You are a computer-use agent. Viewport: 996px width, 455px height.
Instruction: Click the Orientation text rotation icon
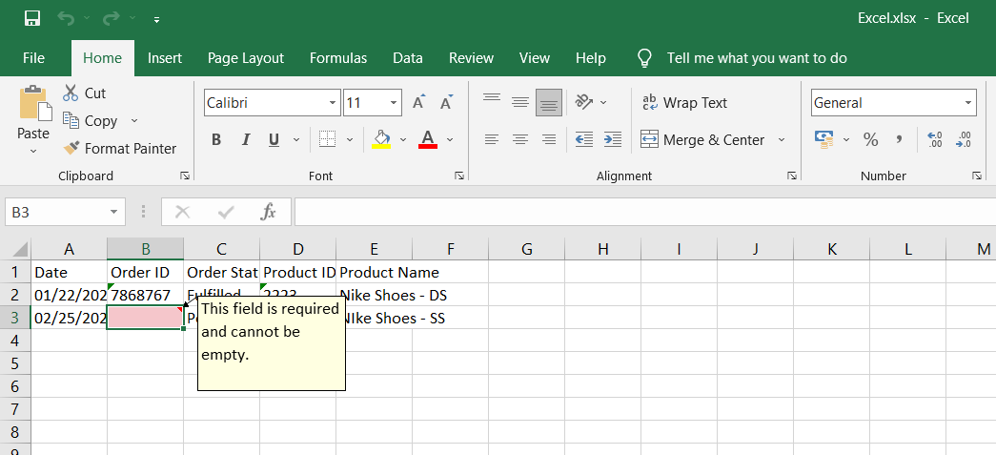(584, 102)
